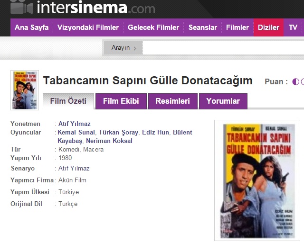Image resolution: width=304 pixels, height=242 pixels.
Task: Switch to the Film Ekibi tab
Action: tap(121, 101)
